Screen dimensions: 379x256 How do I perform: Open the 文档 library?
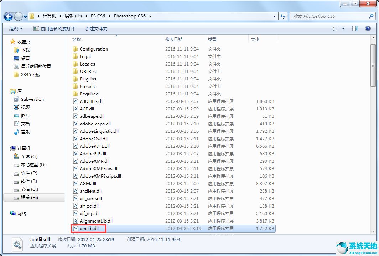click(x=25, y=124)
